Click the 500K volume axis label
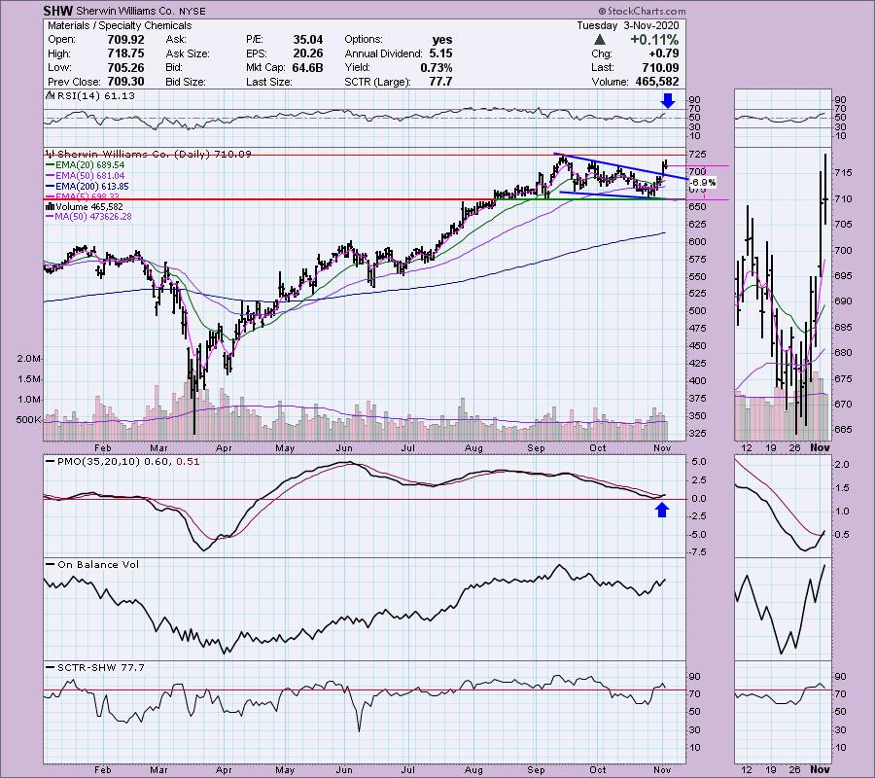 (29, 420)
